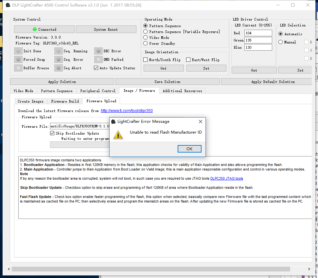Click the Firmware File path field
The image size is (318, 278).
(80, 126)
